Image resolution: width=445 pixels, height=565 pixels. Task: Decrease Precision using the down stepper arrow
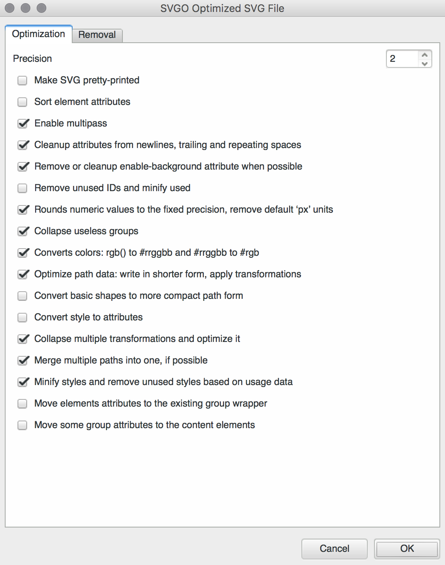(x=425, y=63)
